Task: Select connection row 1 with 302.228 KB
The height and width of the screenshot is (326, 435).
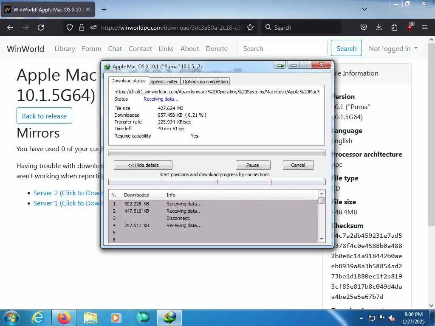Action: (214, 204)
